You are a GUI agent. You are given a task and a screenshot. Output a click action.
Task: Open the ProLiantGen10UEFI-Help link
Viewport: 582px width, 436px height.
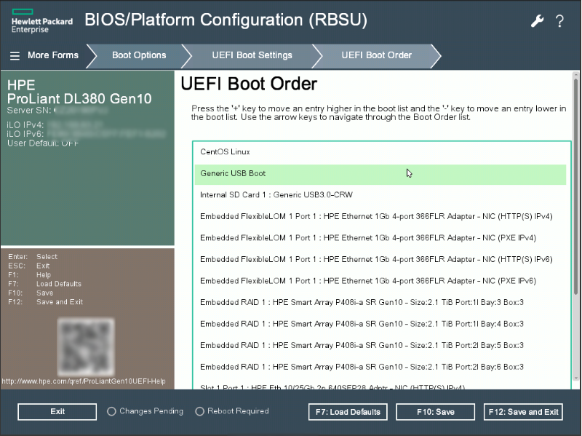coord(84,381)
